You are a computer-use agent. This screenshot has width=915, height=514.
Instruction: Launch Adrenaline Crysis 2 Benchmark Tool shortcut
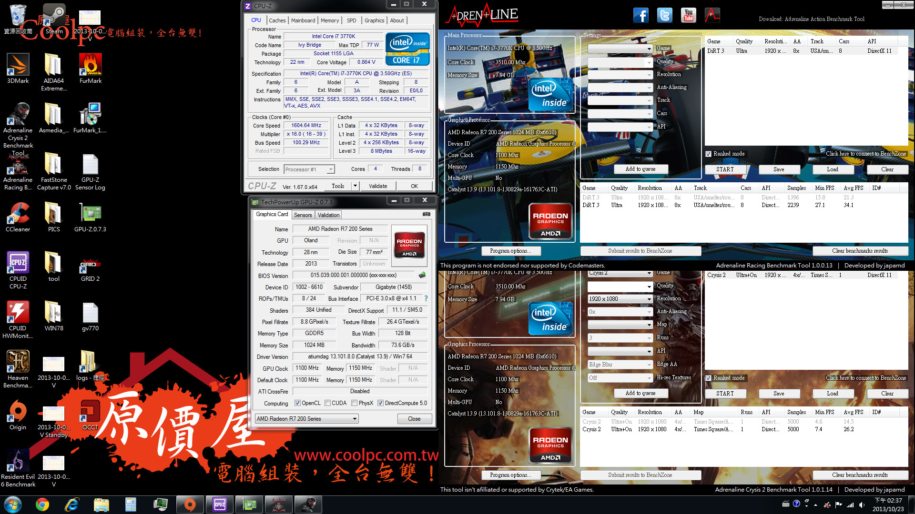click(x=18, y=129)
